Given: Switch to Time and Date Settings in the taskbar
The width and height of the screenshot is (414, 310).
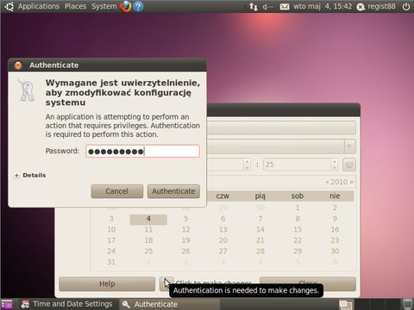Looking at the screenshot, I should point(67,304).
